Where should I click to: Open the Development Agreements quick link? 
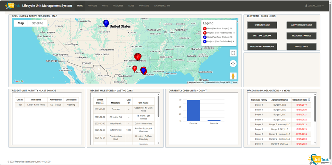click(x=262, y=47)
